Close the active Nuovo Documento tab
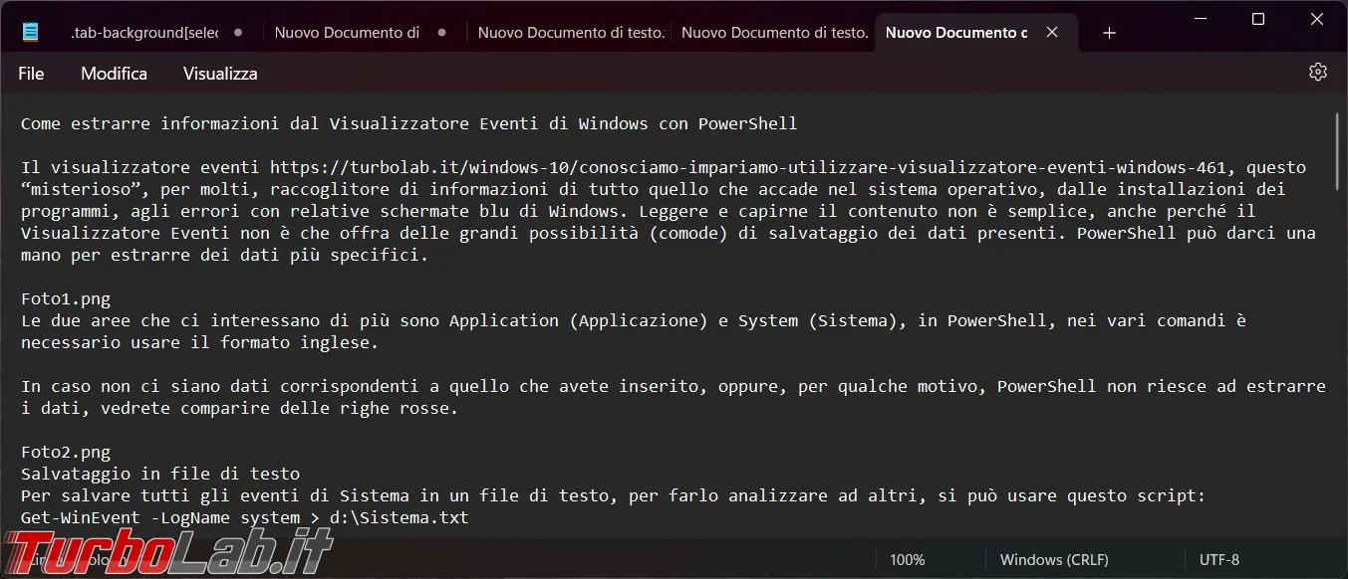1348x579 pixels. pyautogui.click(x=1052, y=32)
